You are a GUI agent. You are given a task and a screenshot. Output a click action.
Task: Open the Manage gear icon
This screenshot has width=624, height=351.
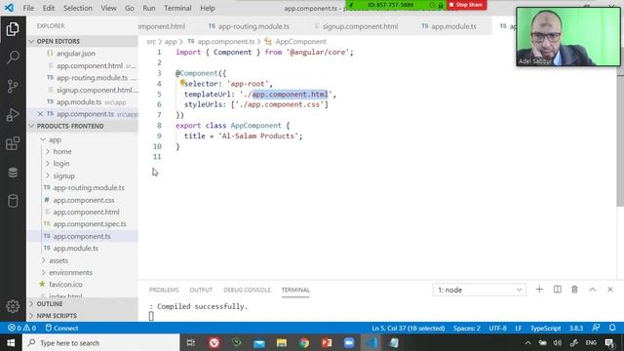[13, 306]
